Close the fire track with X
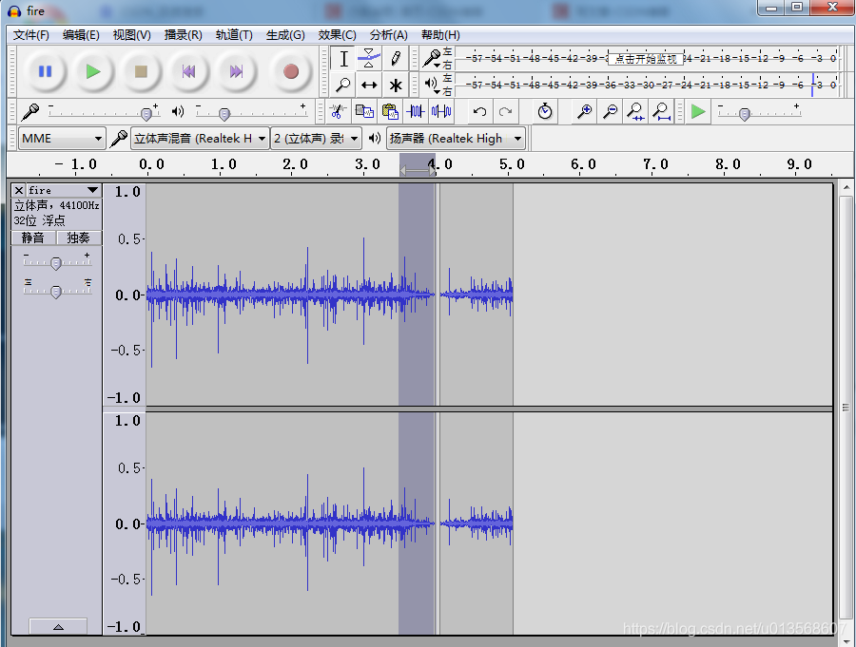The width and height of the screenshot is (856, 647). click(19, 190)
